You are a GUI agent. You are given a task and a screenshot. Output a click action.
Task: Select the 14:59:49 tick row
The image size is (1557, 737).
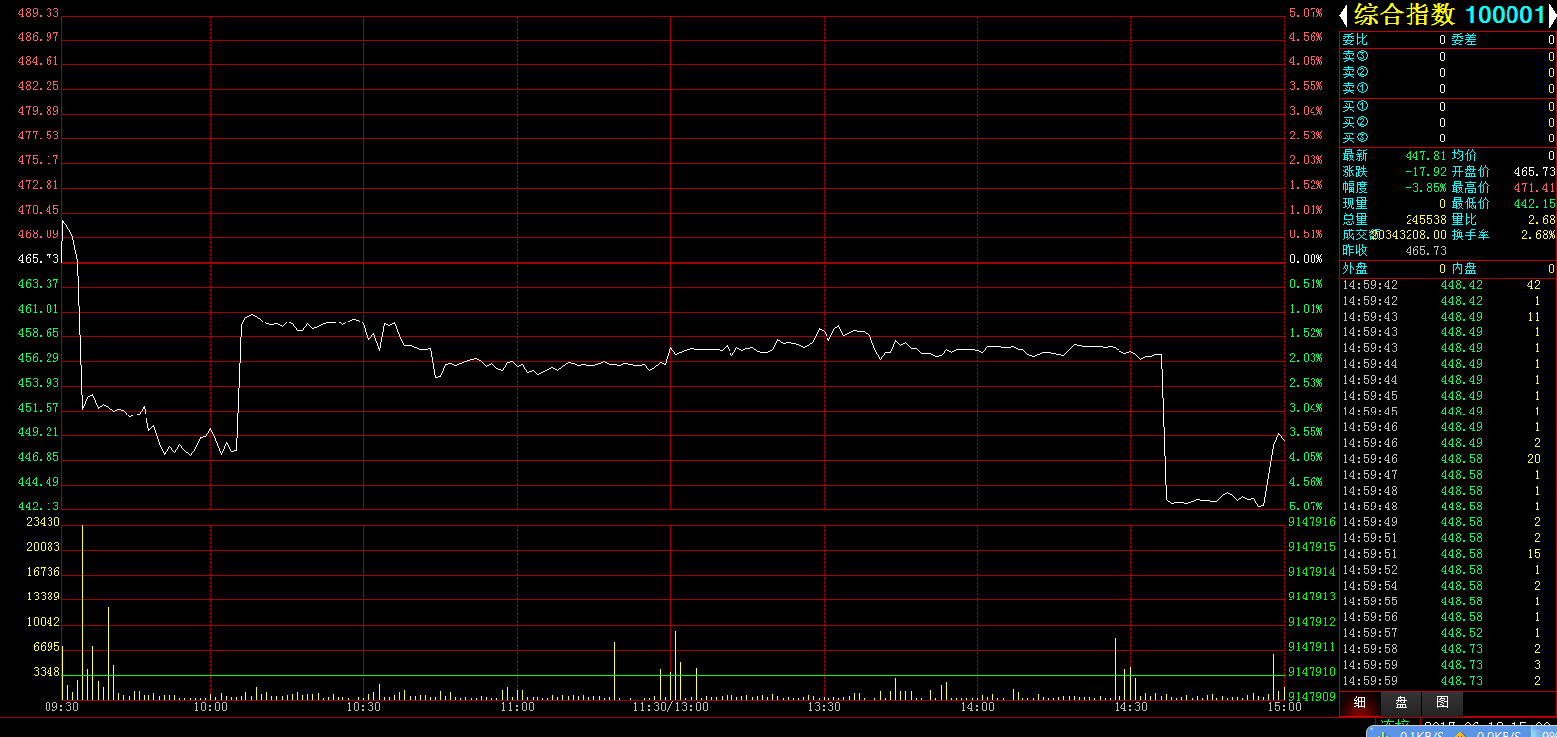[x=1447, y=522]
